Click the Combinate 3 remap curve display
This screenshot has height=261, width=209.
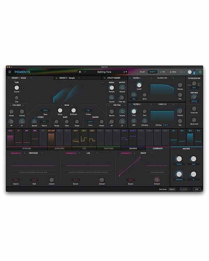130,166
